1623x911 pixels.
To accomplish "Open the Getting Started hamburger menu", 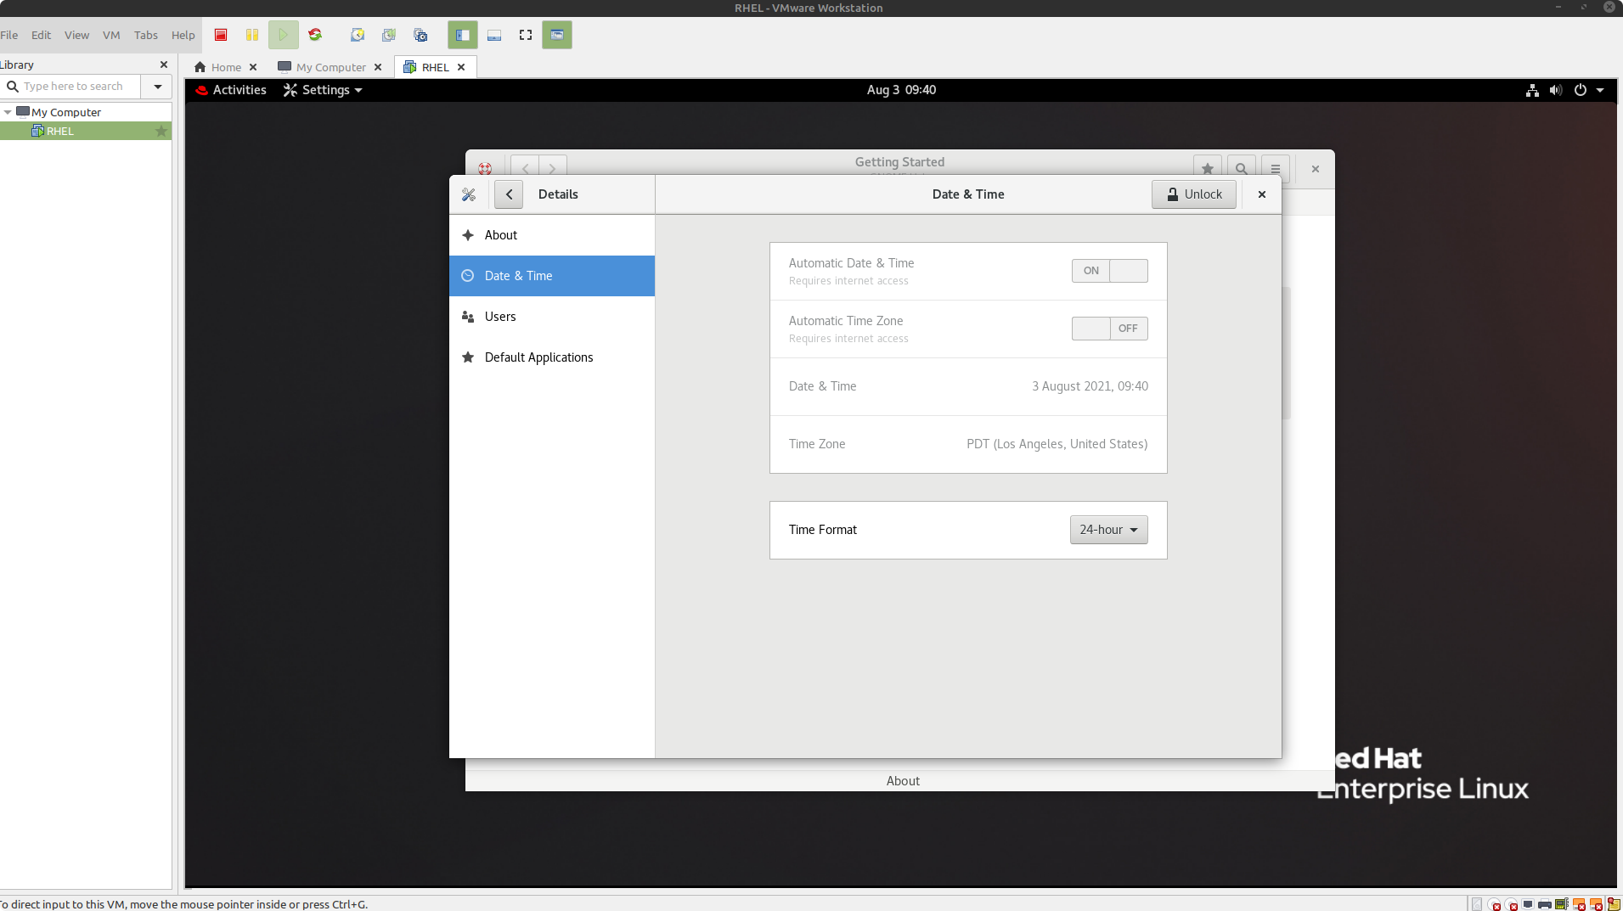I will pos(1276,168).
